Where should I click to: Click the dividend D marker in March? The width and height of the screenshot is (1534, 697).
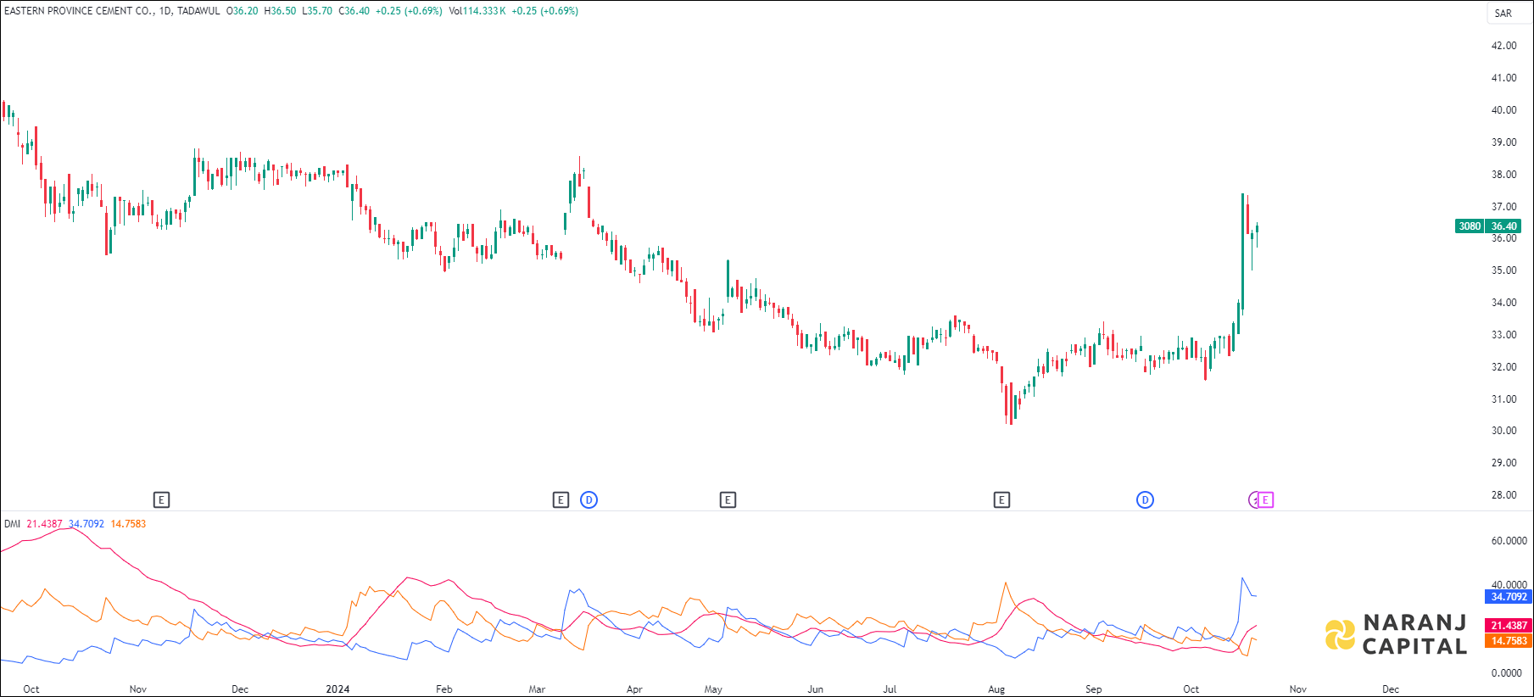pyautogui.click(x=588, y=499)
